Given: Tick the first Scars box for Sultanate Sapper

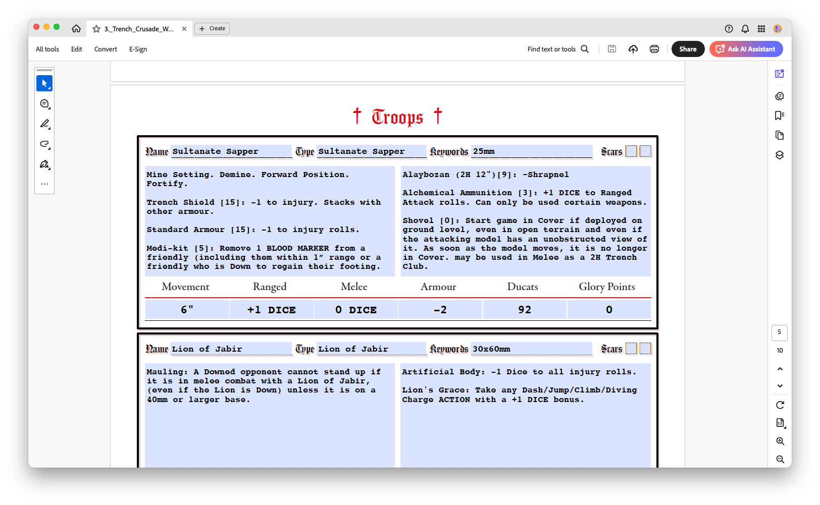Looking at the screenshot, I should [631, 151].
